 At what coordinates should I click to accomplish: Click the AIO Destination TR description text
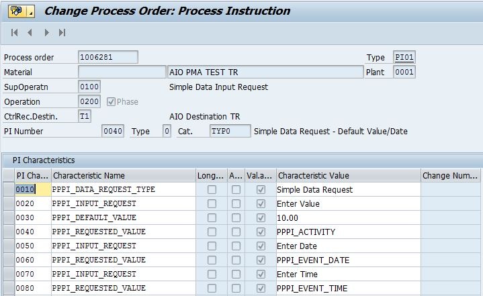[x=204, y=117]
